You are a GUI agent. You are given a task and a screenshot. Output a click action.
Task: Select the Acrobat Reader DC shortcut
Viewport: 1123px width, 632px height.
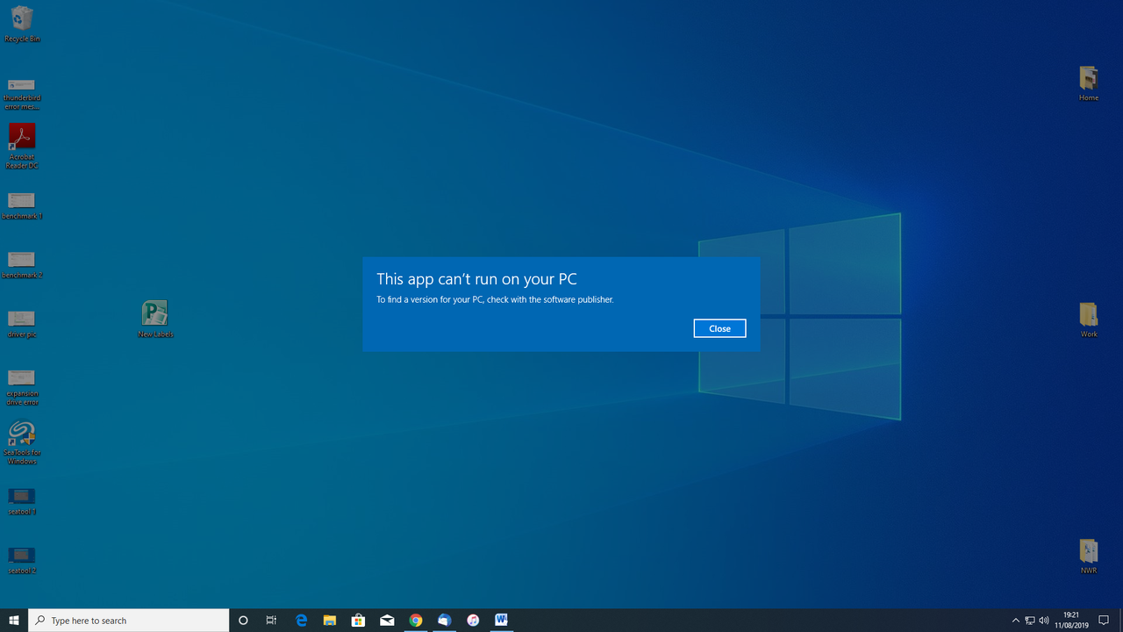pyautogui.click(x=22, y=146)
